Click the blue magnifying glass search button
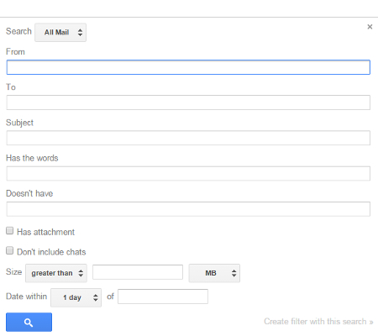Image resolution: width=378 pixels, height=336 pixels. click(29, 322)
